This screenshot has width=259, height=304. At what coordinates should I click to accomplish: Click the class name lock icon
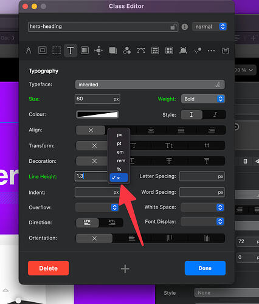(x=173, y=27)
